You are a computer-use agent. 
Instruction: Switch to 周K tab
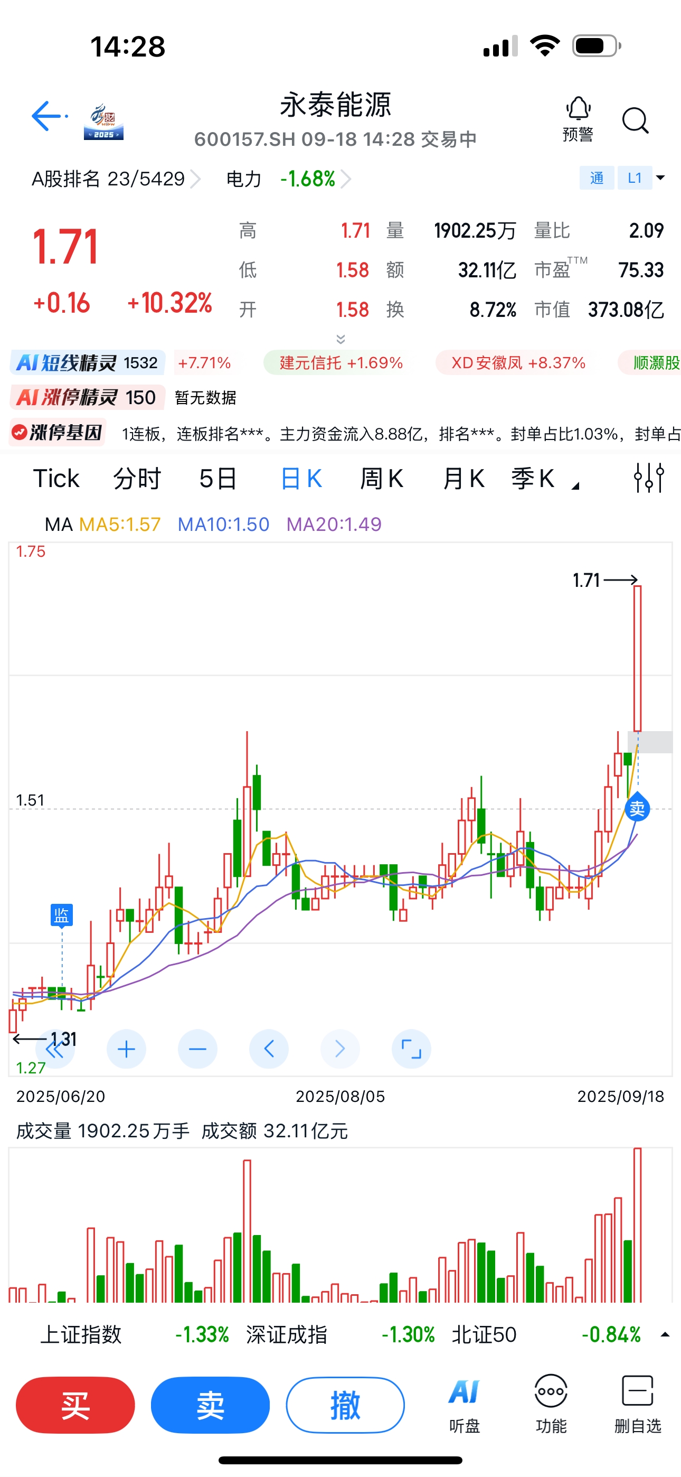[x=382, y=478]
